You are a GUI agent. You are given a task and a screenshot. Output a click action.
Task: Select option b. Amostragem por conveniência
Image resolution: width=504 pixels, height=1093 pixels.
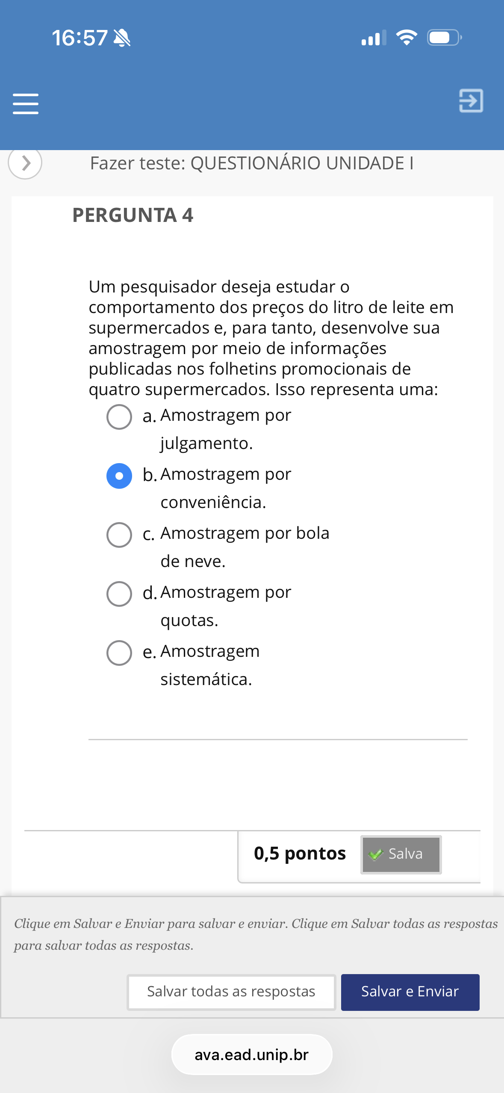119,476
